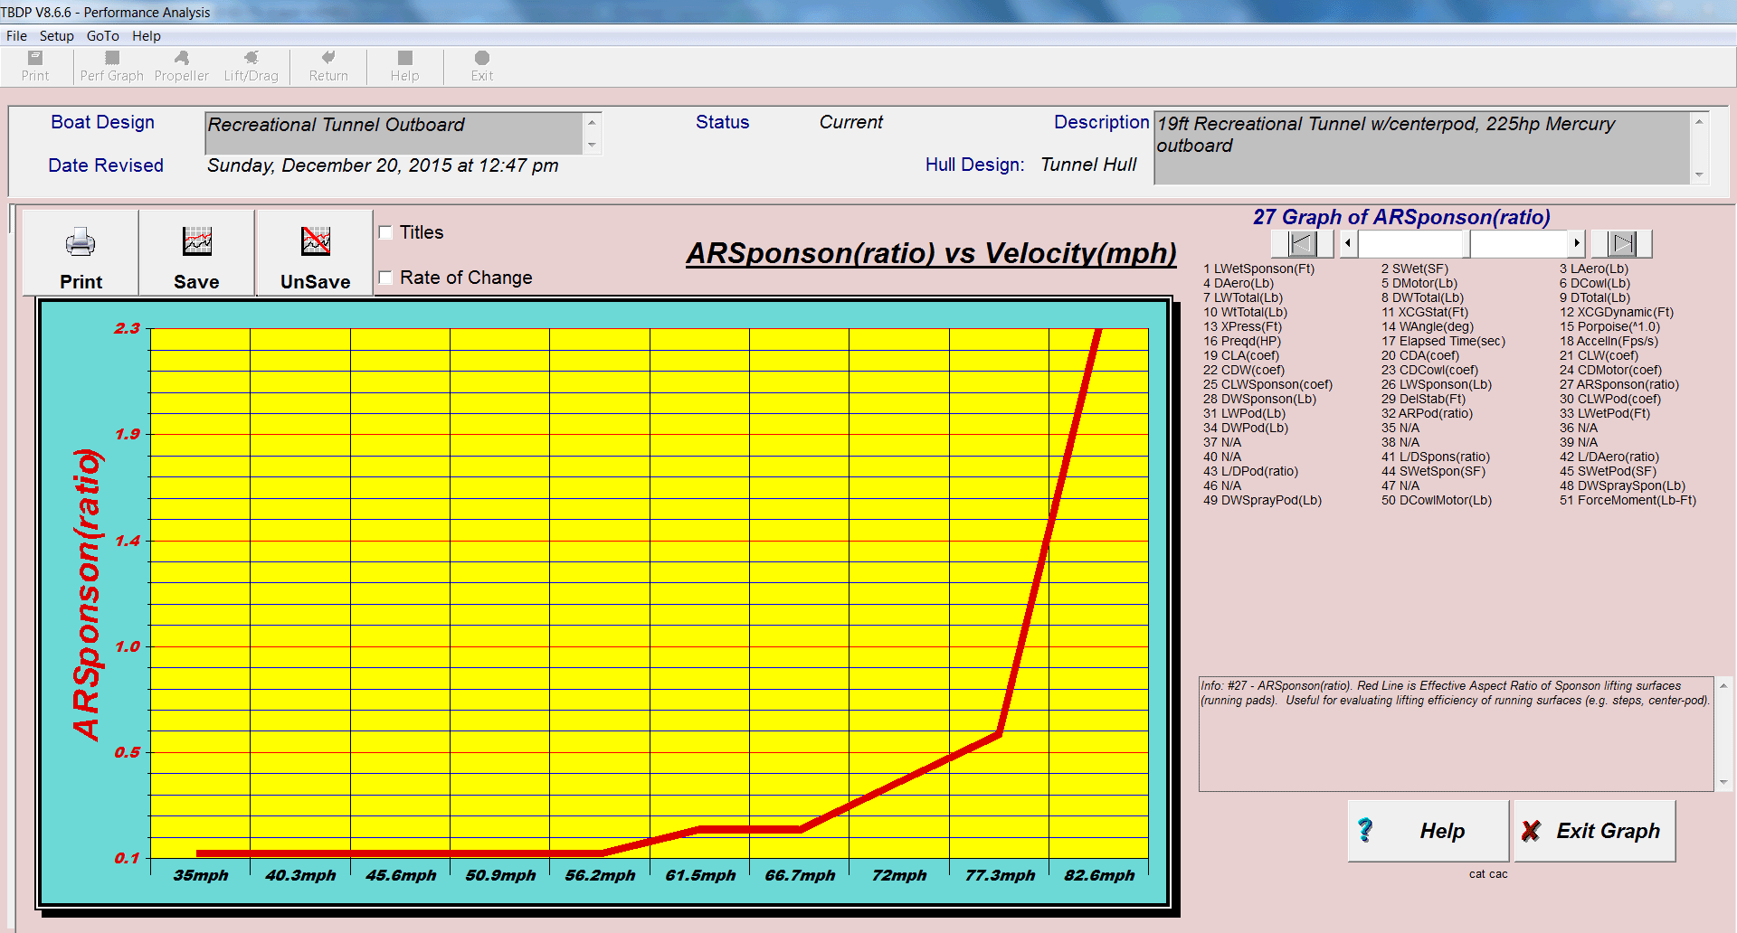Select graph 3 LAero(Lb)
The image size is (1737, 933).
click(1593, 269)
